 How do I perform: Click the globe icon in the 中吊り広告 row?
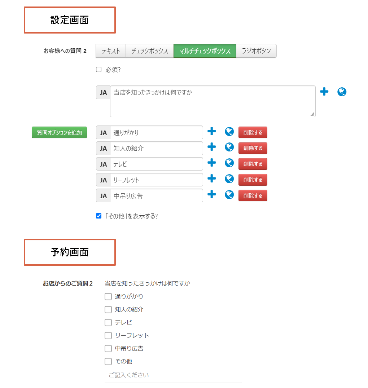click(x=229, y=194)
